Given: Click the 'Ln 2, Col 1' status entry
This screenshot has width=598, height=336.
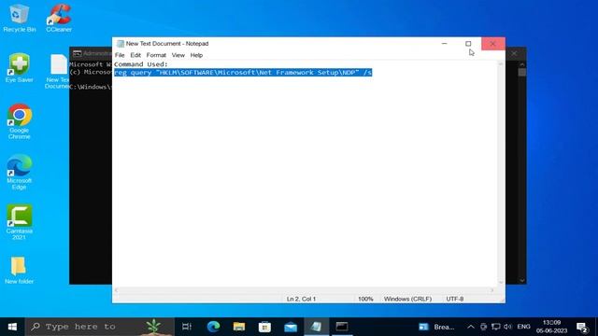Looking at the screenshot, I should (301, 299).
